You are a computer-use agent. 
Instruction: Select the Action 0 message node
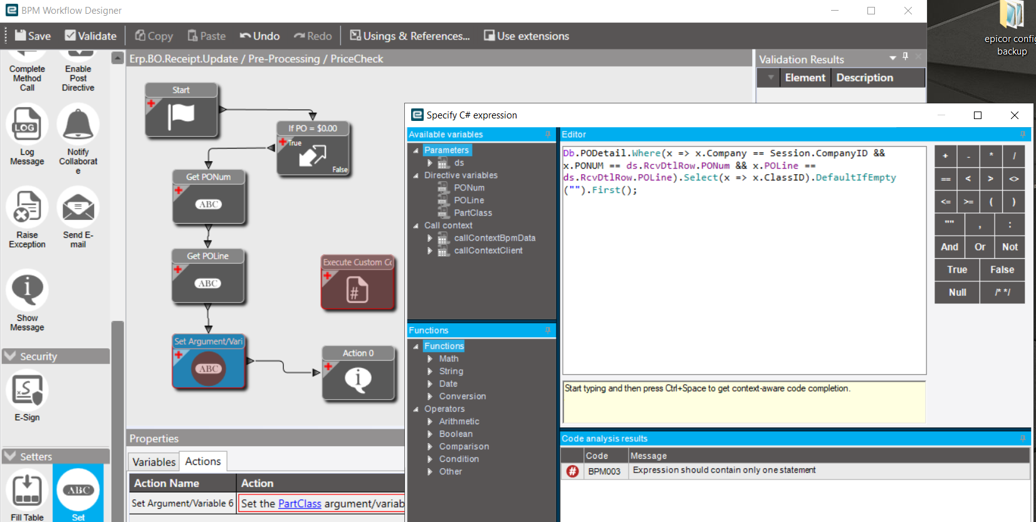[x=358, y=373]
